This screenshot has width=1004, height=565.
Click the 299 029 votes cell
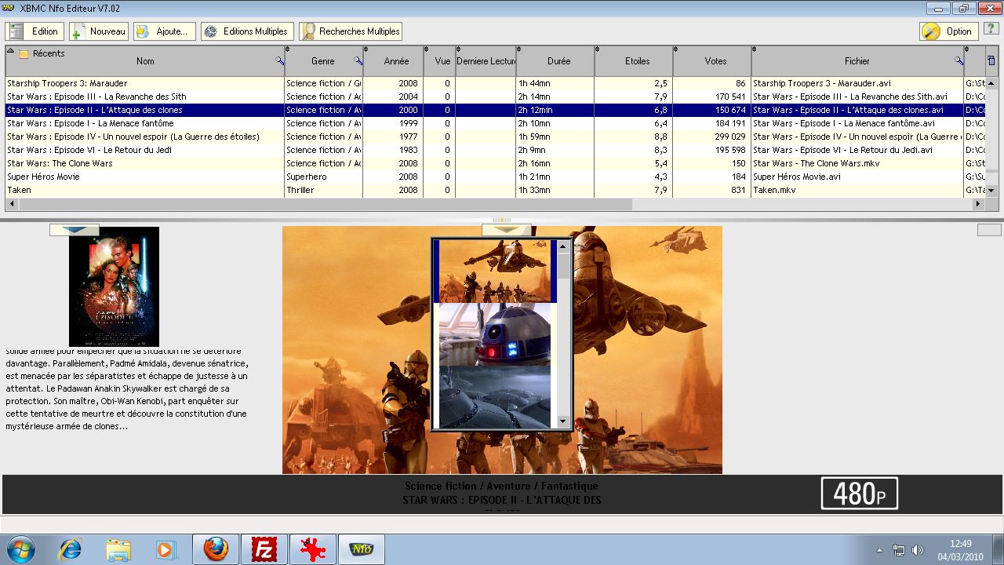712,137
